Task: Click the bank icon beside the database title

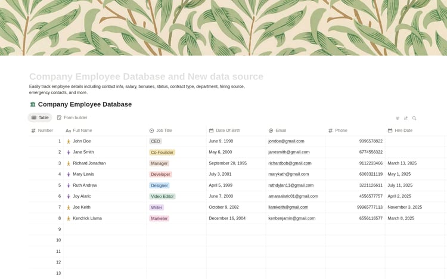Action: [33, 104]
